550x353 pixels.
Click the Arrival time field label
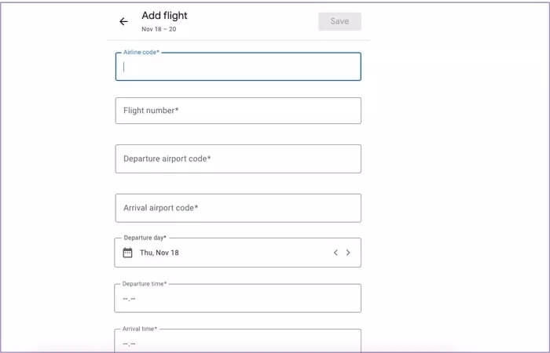140,329
